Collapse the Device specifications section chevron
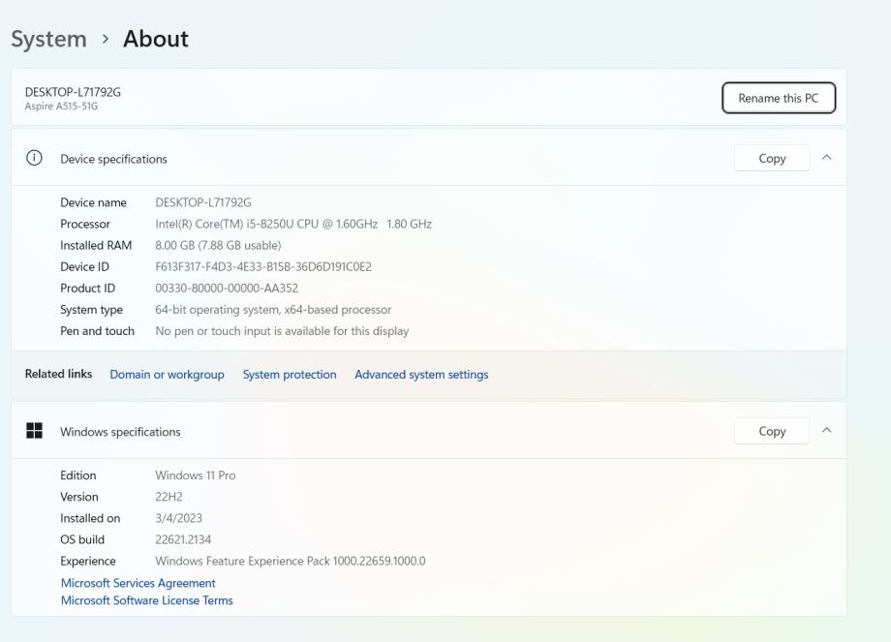Image resolution: width=891 pixels, height=642 pixels. (x=826, y=158)
